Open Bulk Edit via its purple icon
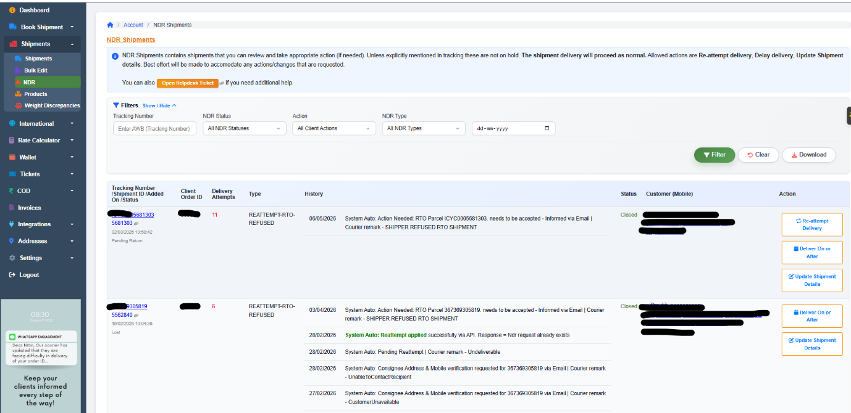 [18, 70]
